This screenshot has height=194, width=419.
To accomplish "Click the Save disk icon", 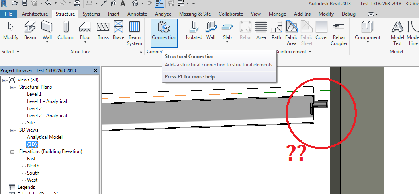I will 25,3.
